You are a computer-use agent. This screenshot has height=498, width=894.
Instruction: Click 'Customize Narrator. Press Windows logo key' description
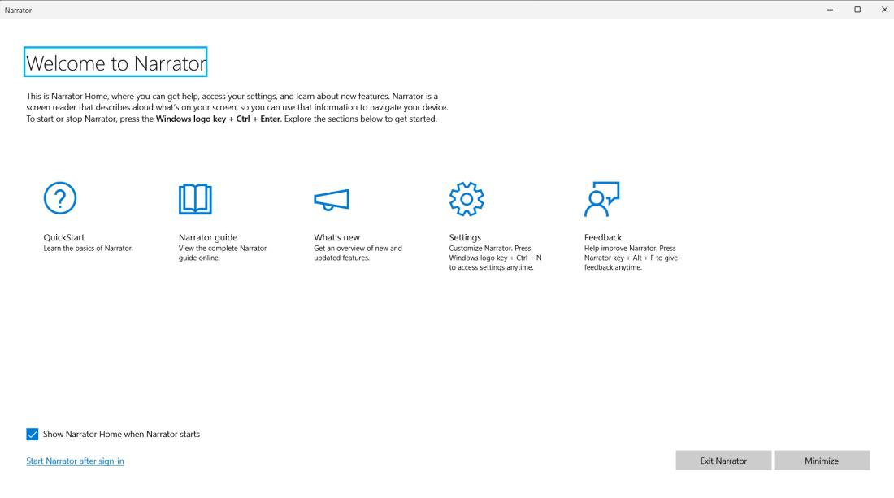(495, 258)
